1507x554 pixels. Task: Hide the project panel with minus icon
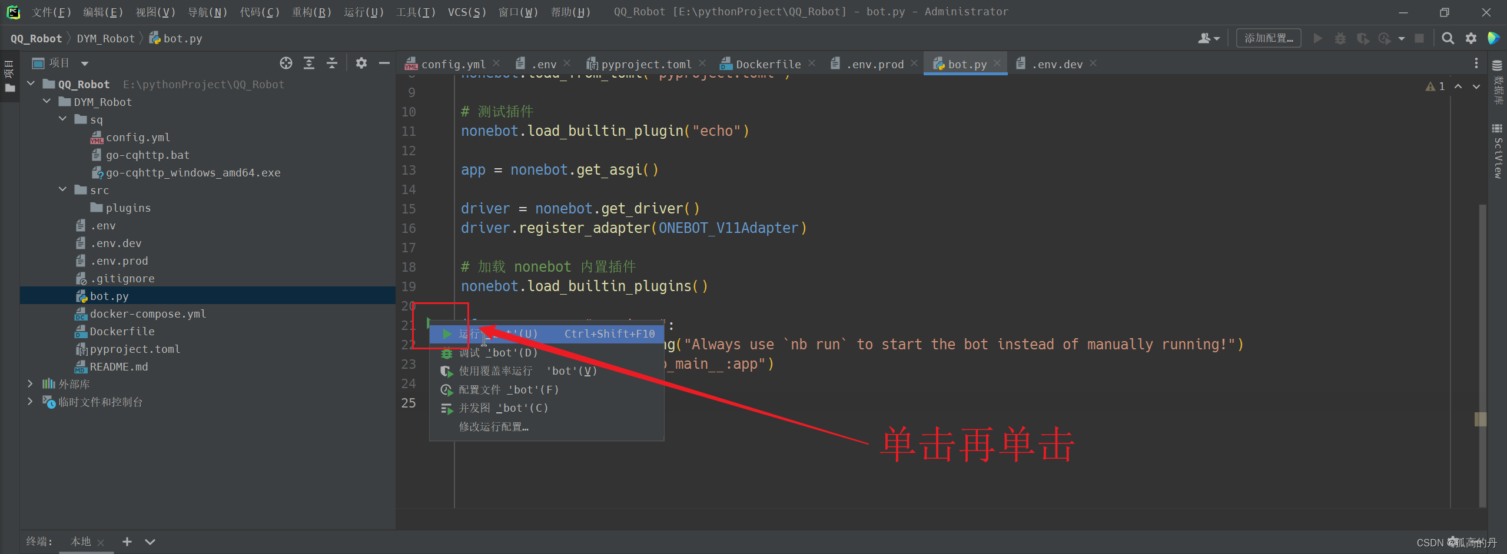pyautogui.click(x=384, y=63)
